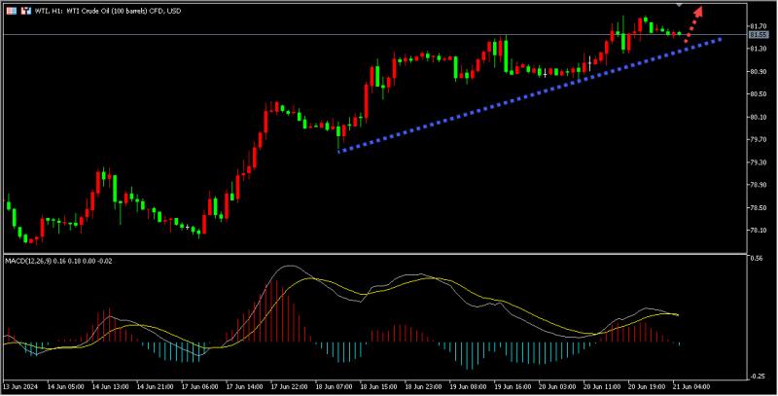Click the 78.10 price scale level

(x=759, y=231)
